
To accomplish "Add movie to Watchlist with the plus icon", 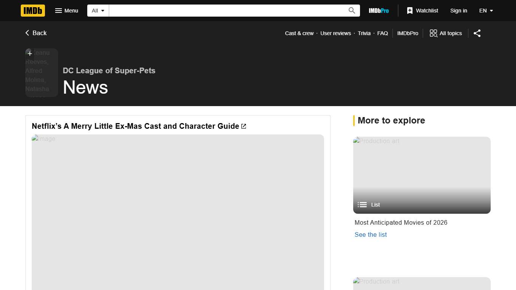I will click(29, 53).
